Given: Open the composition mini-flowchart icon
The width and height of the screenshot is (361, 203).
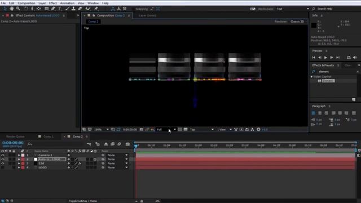Looking at the screenshot, I should [x=89, y=144].
